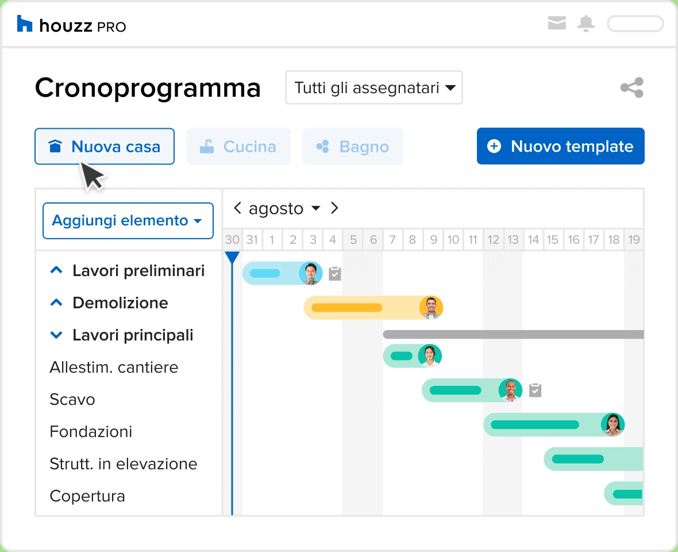Go to next month arrow
The width and height of the screenshot is (678, 552).
pyautogui.click(x=334, y=208)
